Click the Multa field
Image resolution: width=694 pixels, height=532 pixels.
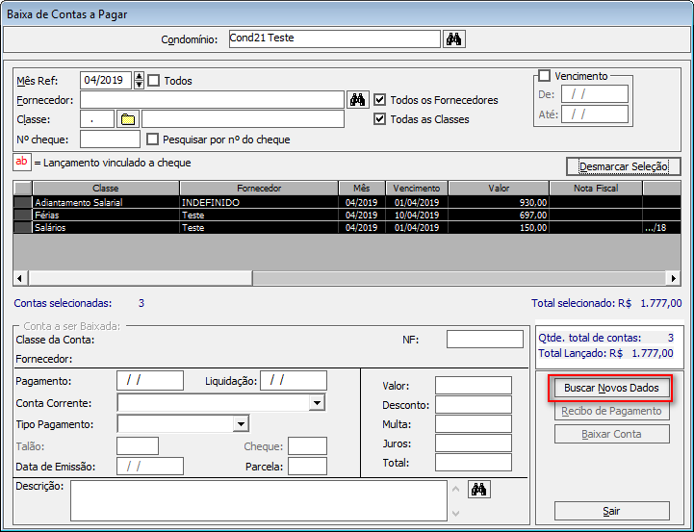[x=474, y=424]
